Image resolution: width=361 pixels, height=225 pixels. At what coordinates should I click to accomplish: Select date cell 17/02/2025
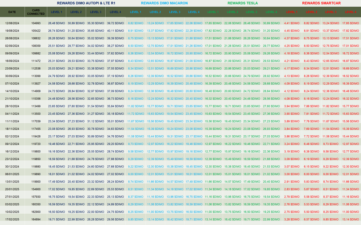coord(12,219)
